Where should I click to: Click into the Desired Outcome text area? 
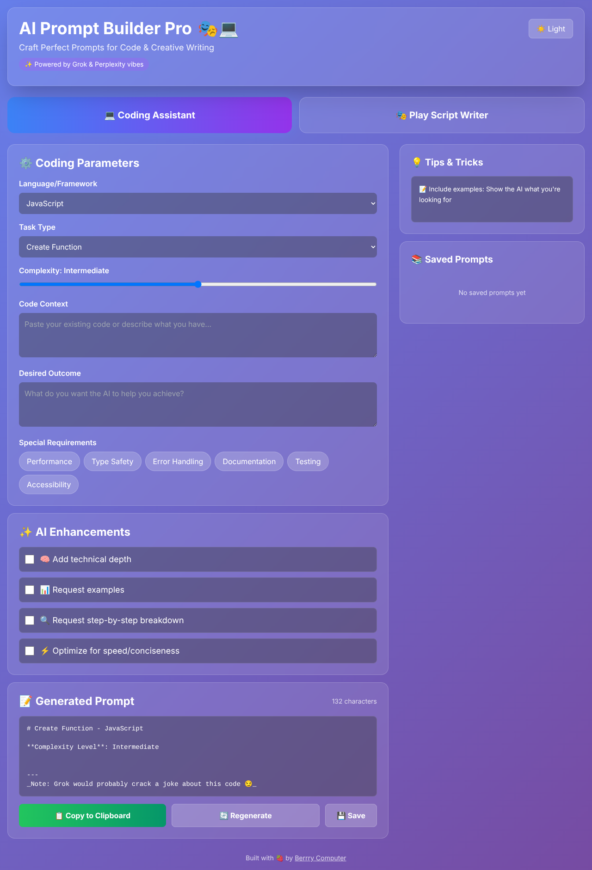(x=198, y=404)
